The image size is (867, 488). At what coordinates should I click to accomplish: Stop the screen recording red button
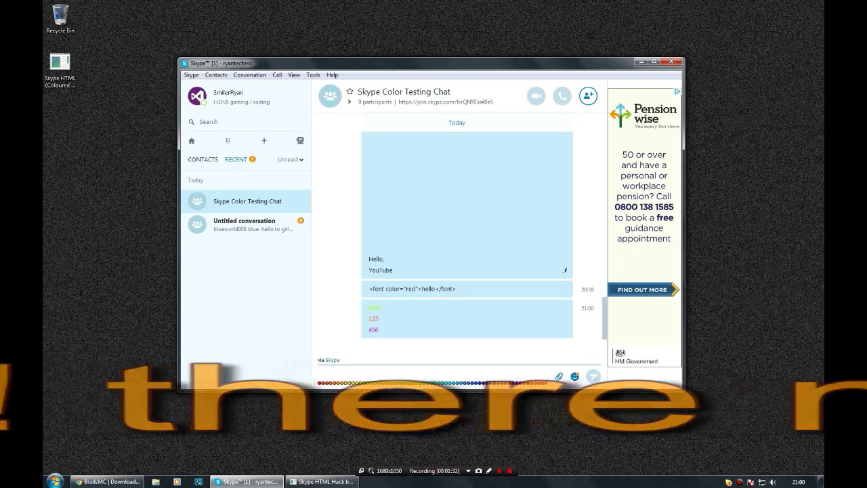509,471
